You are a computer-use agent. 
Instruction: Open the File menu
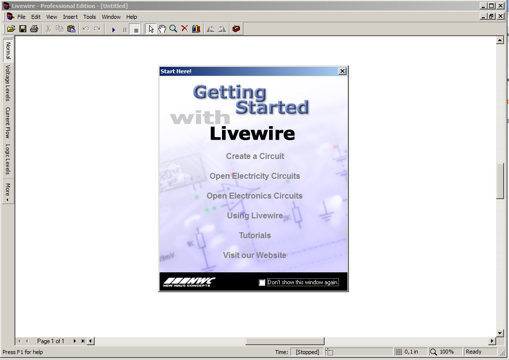(21, 17)
